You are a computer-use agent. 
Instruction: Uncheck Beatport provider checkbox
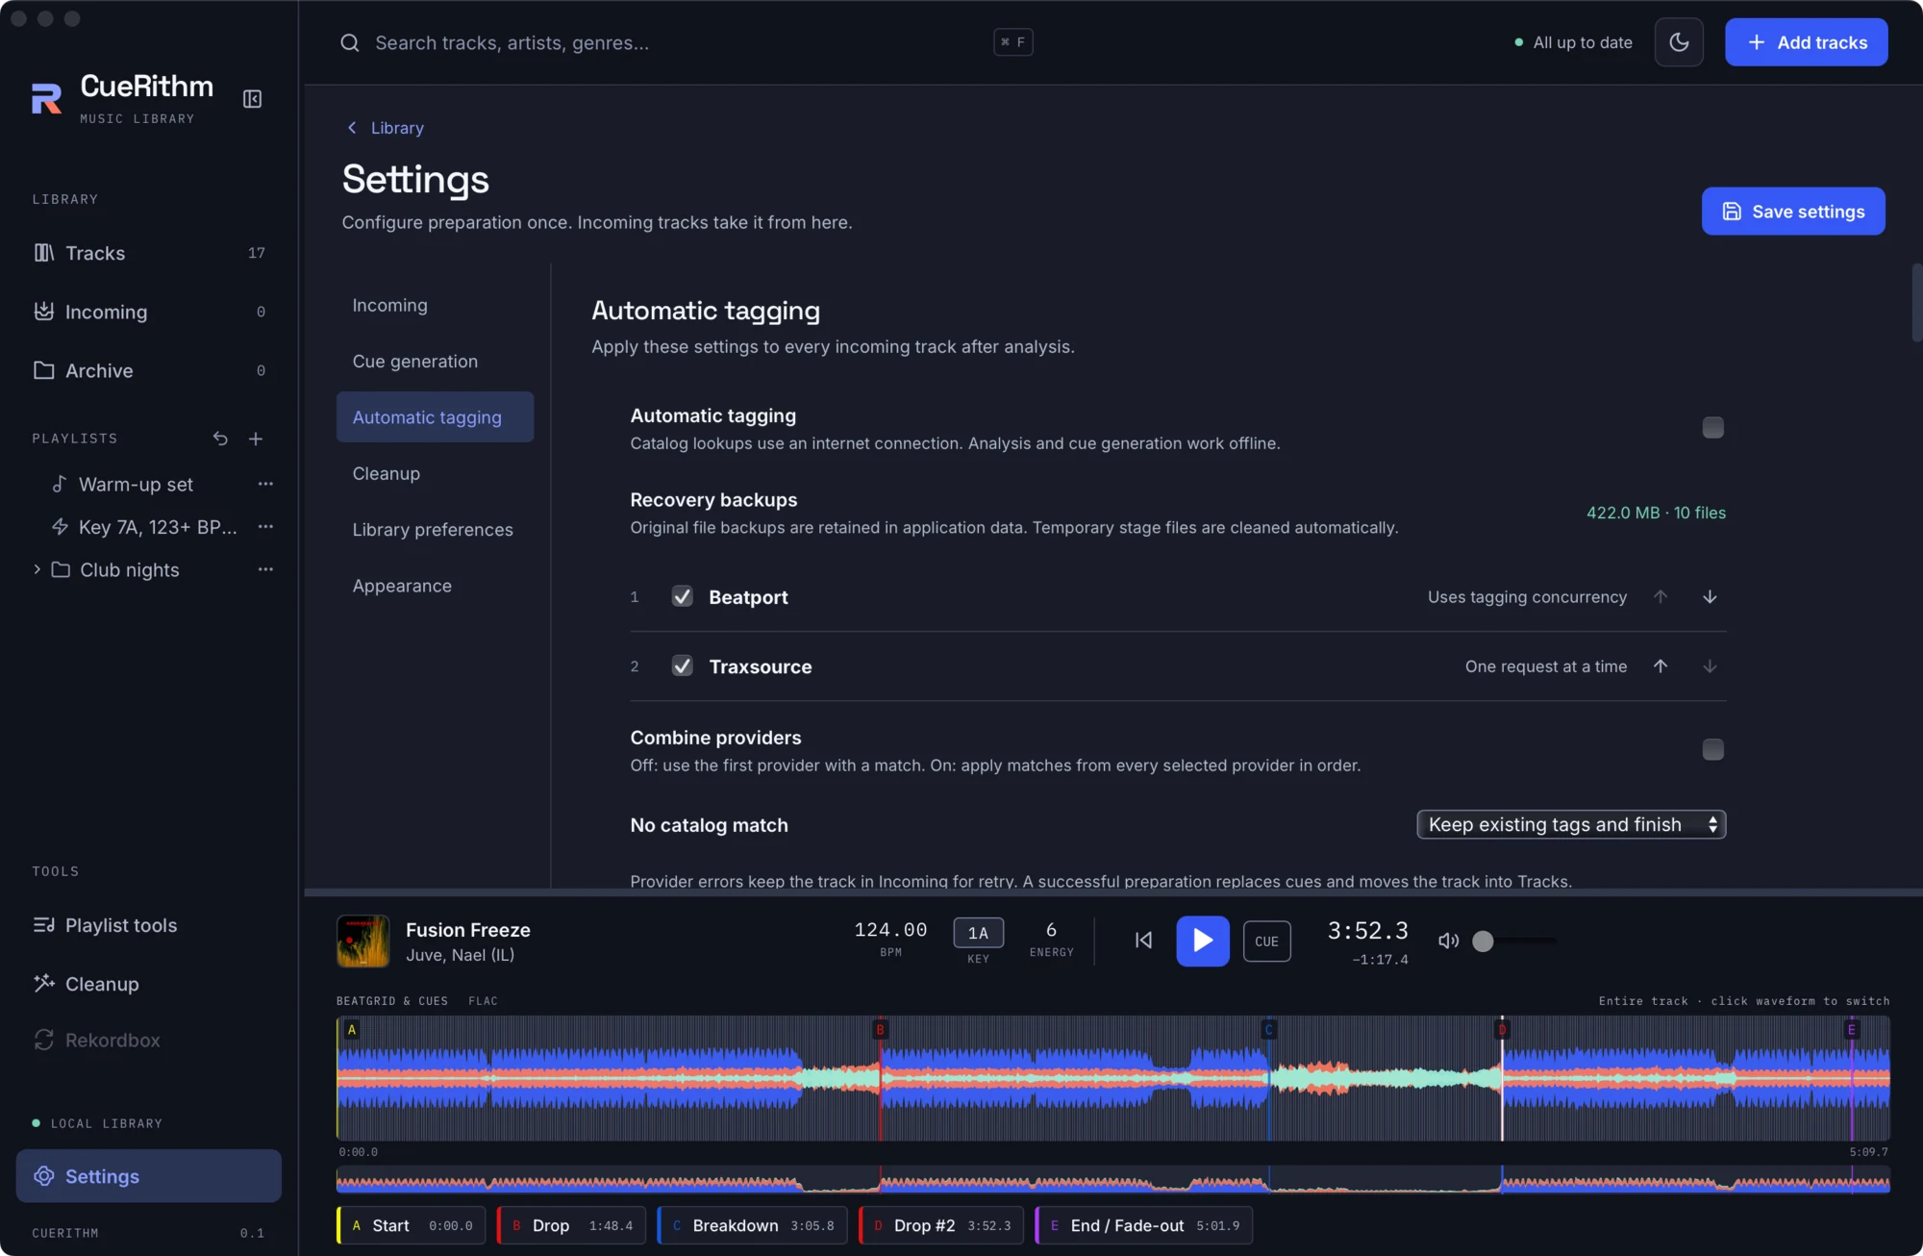(682, 597)
